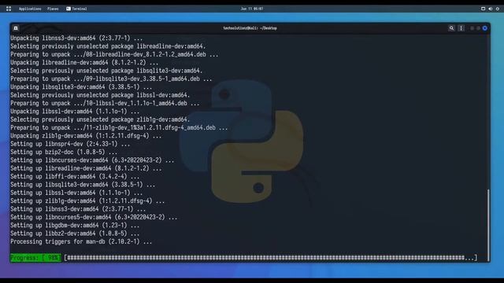Click the terminal vertical scrollbar thumb
The width and height of the screenshot is (504, 283).
[488, 225]
